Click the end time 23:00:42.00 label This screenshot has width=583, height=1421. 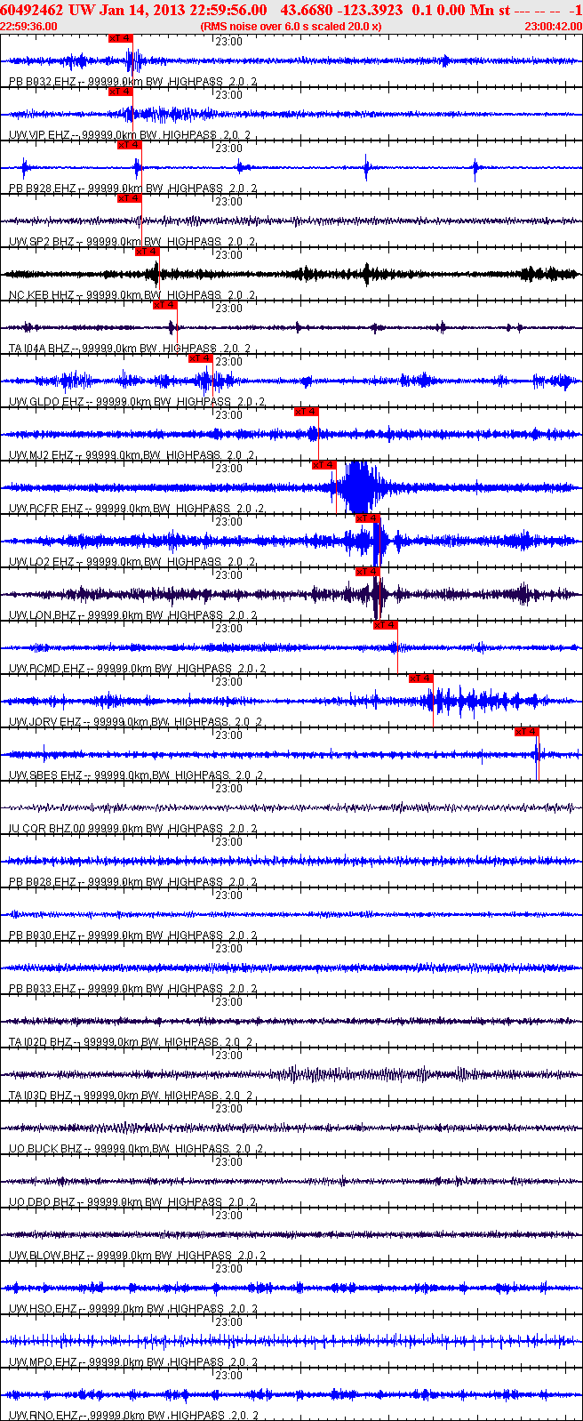[554, 27]
